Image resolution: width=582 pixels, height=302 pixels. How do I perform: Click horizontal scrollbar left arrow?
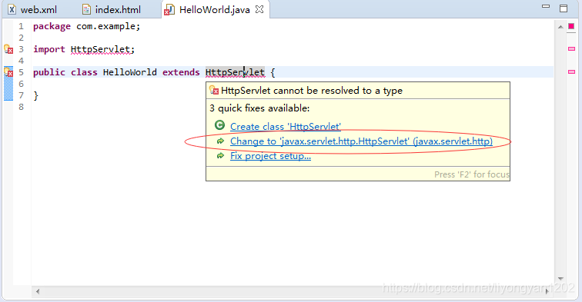coord(38,291)
